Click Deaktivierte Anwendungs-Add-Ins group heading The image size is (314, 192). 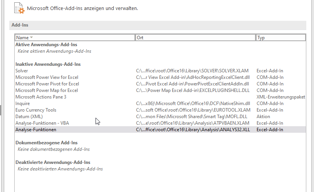click(53, 162)
